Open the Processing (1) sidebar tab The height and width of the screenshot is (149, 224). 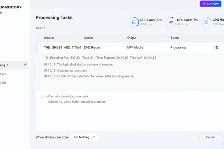14,65
